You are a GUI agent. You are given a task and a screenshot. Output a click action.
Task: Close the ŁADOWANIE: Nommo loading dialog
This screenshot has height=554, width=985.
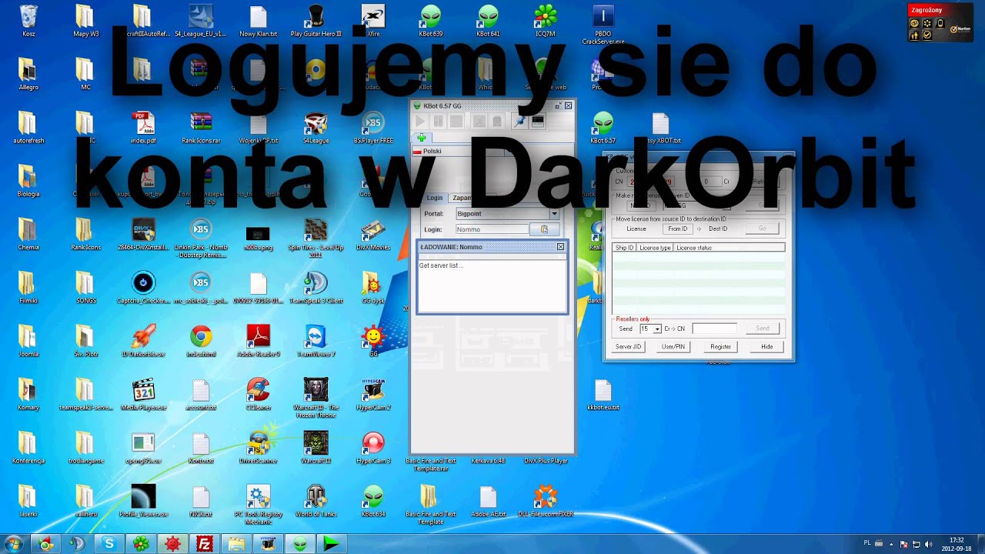[x=560, y=247]
